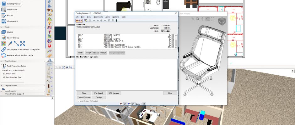Open the Zone menu
This screenshot has width=295, height=125.
[108, 17]
